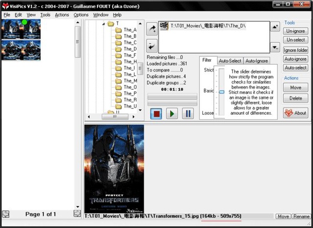Select the The_U folder
This screenshot has width=313, height=228.
tap(126, 106)
